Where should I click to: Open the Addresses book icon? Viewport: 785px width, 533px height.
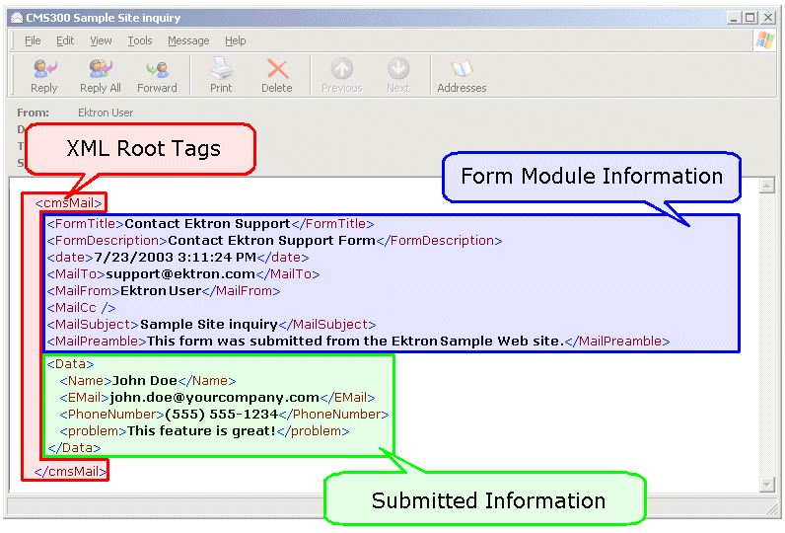pyautogui.click(x=462, y=69)
